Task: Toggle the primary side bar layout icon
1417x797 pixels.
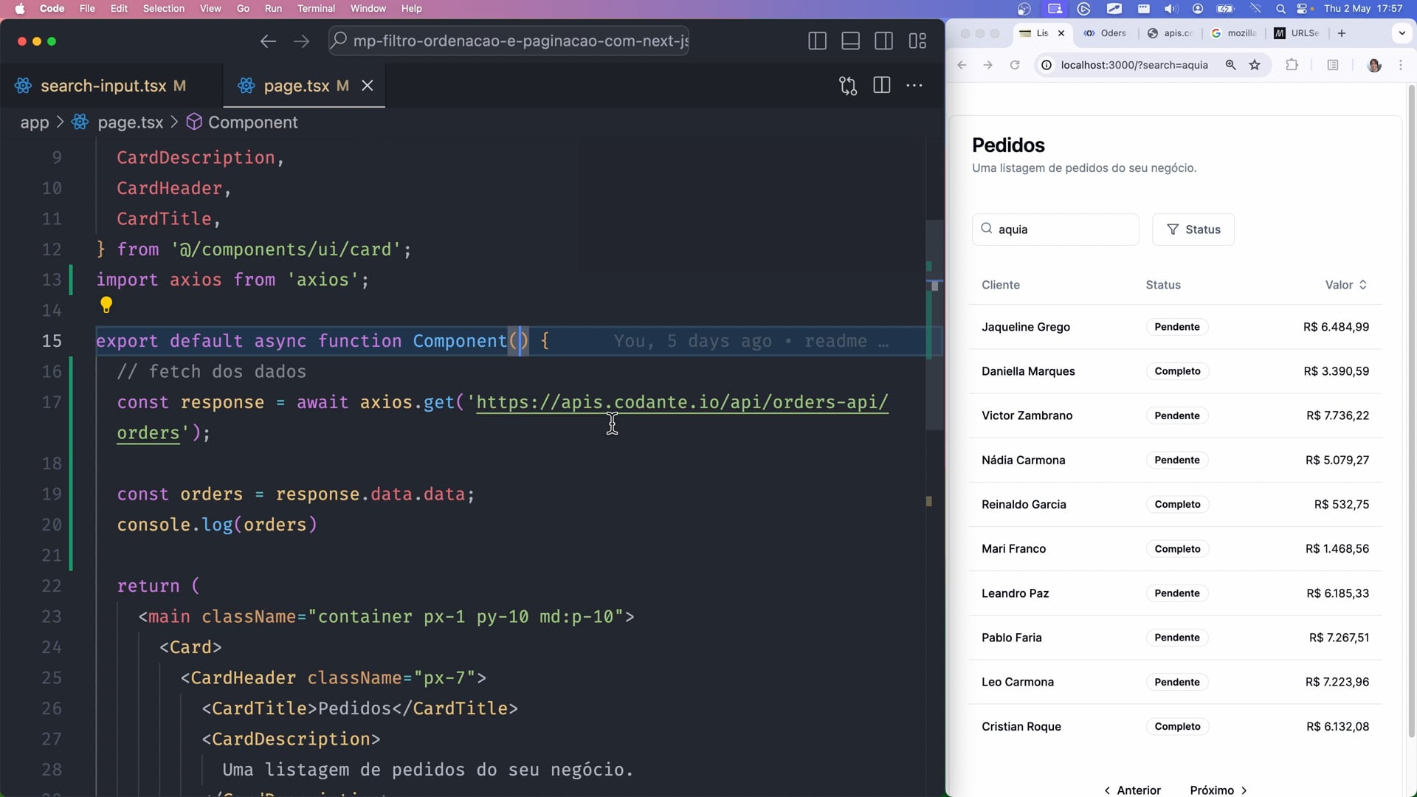Action: 817,41
